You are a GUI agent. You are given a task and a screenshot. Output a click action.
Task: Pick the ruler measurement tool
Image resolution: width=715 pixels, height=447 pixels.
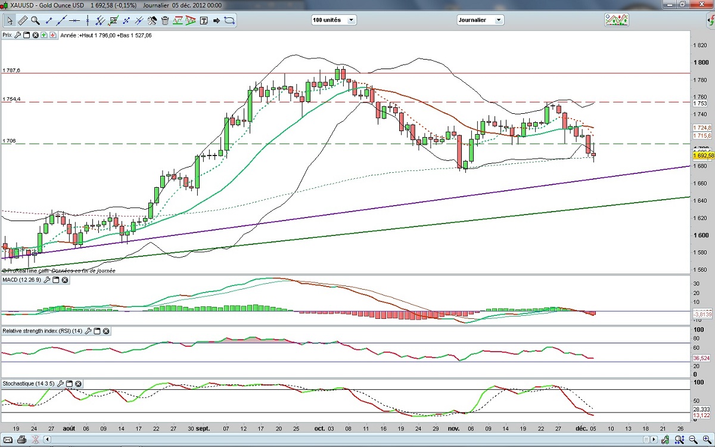point(23,20)
